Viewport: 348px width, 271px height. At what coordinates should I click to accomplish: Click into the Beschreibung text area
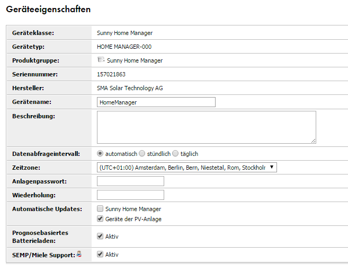pos(207,127)
